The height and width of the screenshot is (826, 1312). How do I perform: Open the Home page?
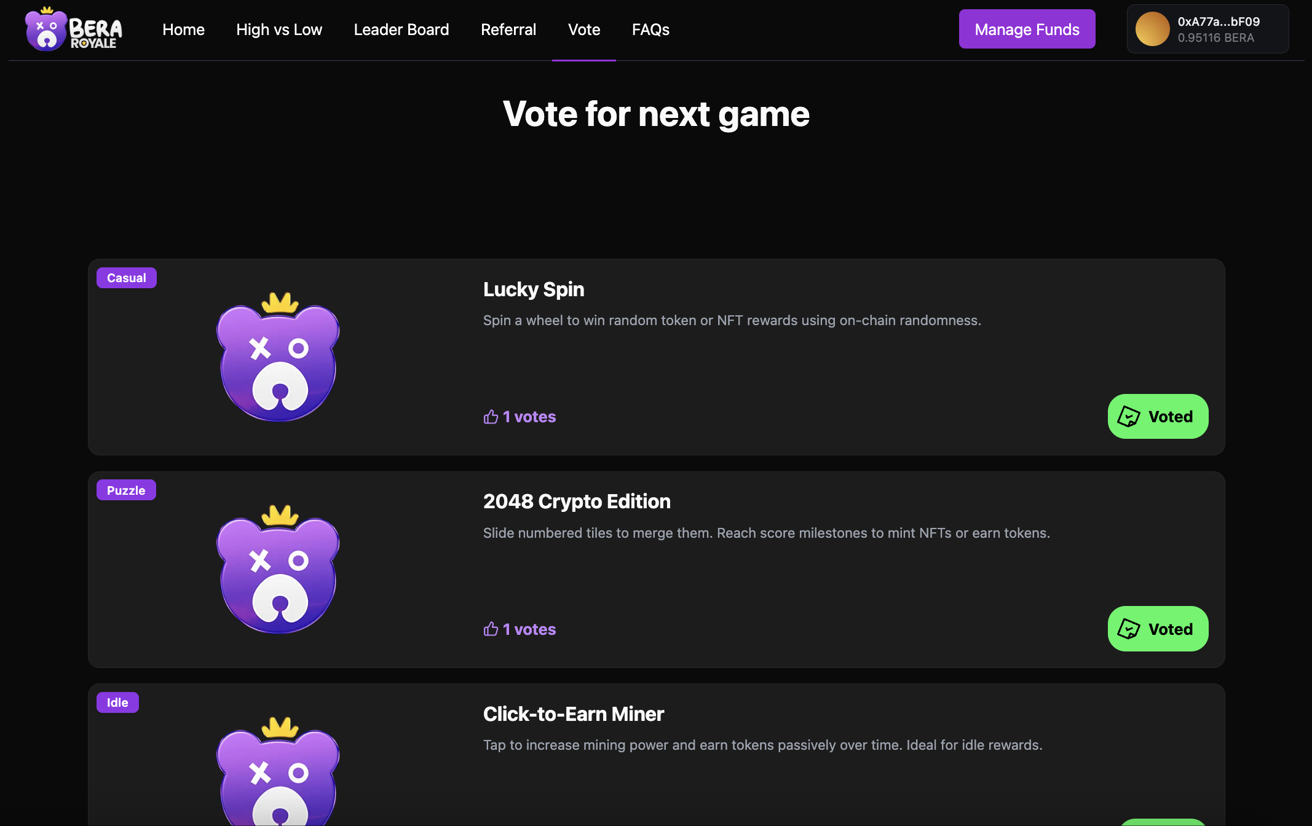(183, 29)
